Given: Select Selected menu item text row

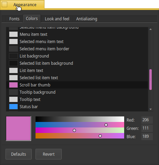Looking at the screenshot, I should [77, 42].
